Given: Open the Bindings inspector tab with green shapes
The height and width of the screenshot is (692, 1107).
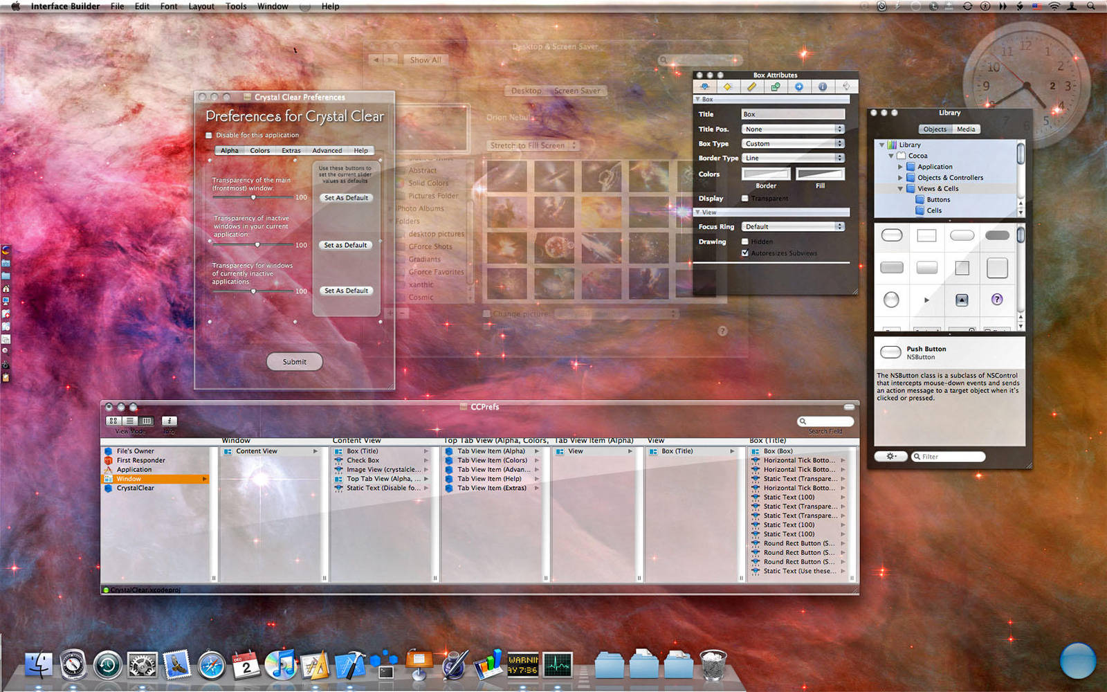Looking at the screenshot, I should click(x=775, y=86).
